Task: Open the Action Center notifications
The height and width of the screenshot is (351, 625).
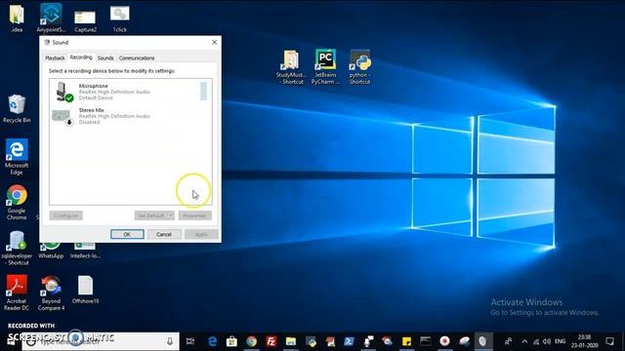Action: 609,341
